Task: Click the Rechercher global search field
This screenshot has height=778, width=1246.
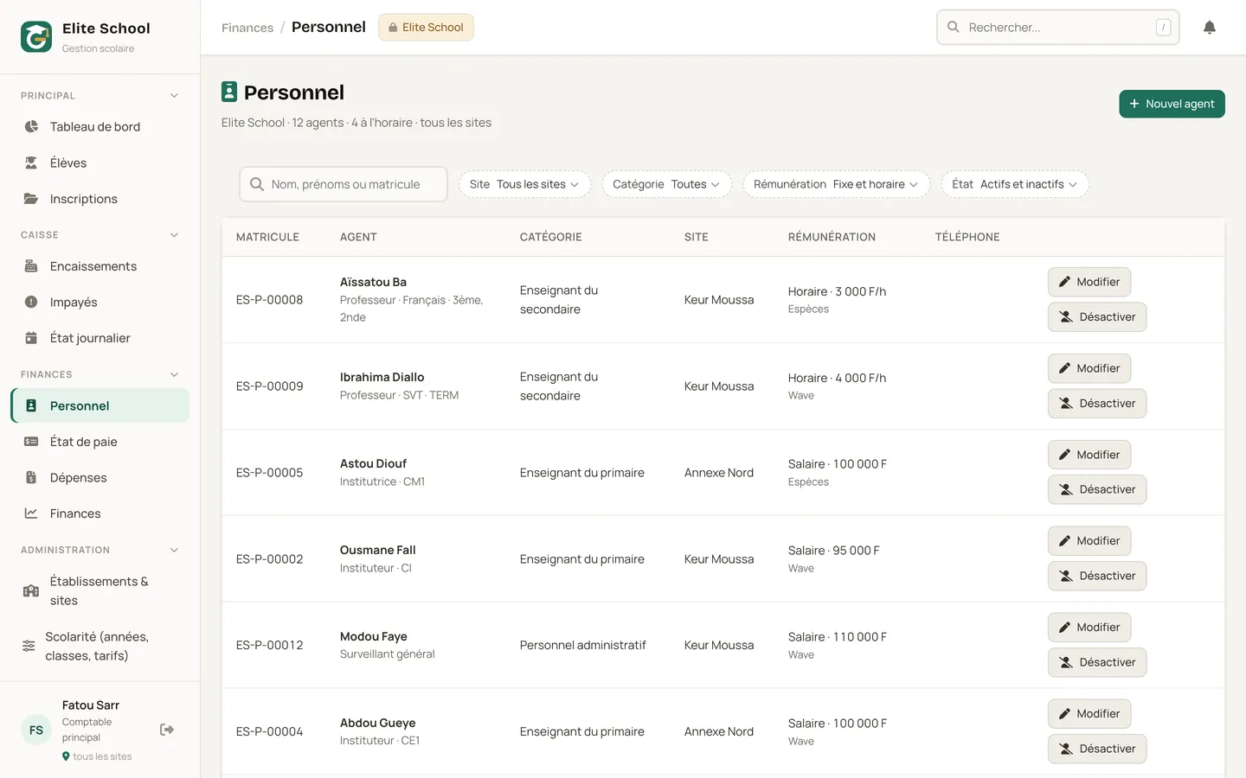Action: click(x=1058, y=28)
